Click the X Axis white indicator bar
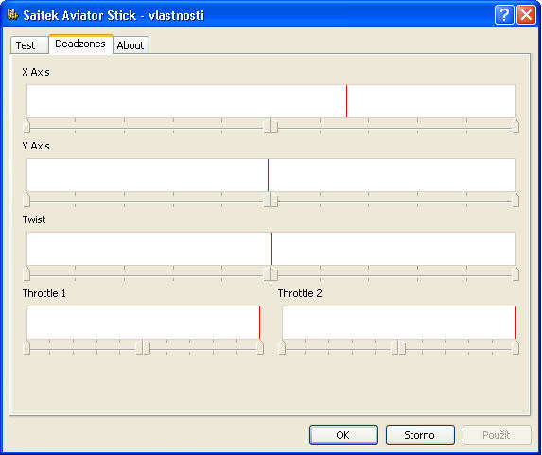 tap(271, 101)
